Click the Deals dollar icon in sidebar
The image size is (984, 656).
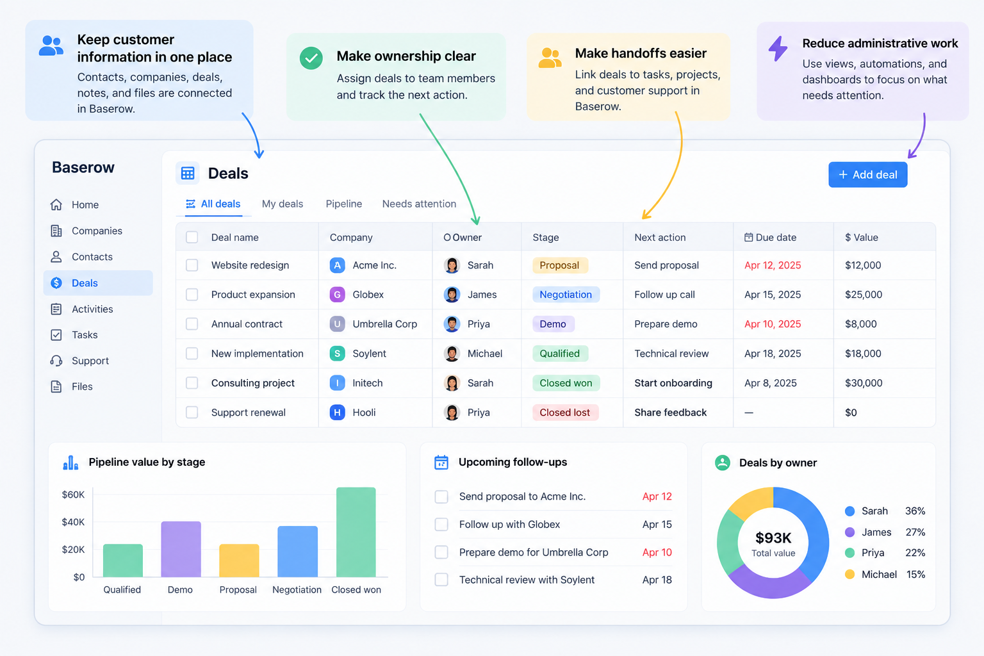point(56,283)
